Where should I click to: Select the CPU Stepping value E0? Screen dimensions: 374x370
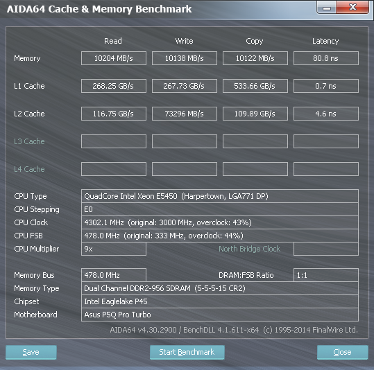(x=220, y=209)
